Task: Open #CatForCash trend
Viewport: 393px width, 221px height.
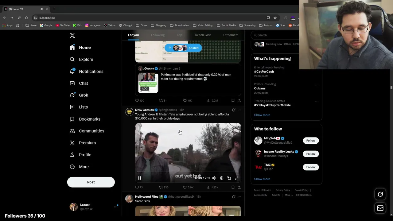Action: coord(264,72)
